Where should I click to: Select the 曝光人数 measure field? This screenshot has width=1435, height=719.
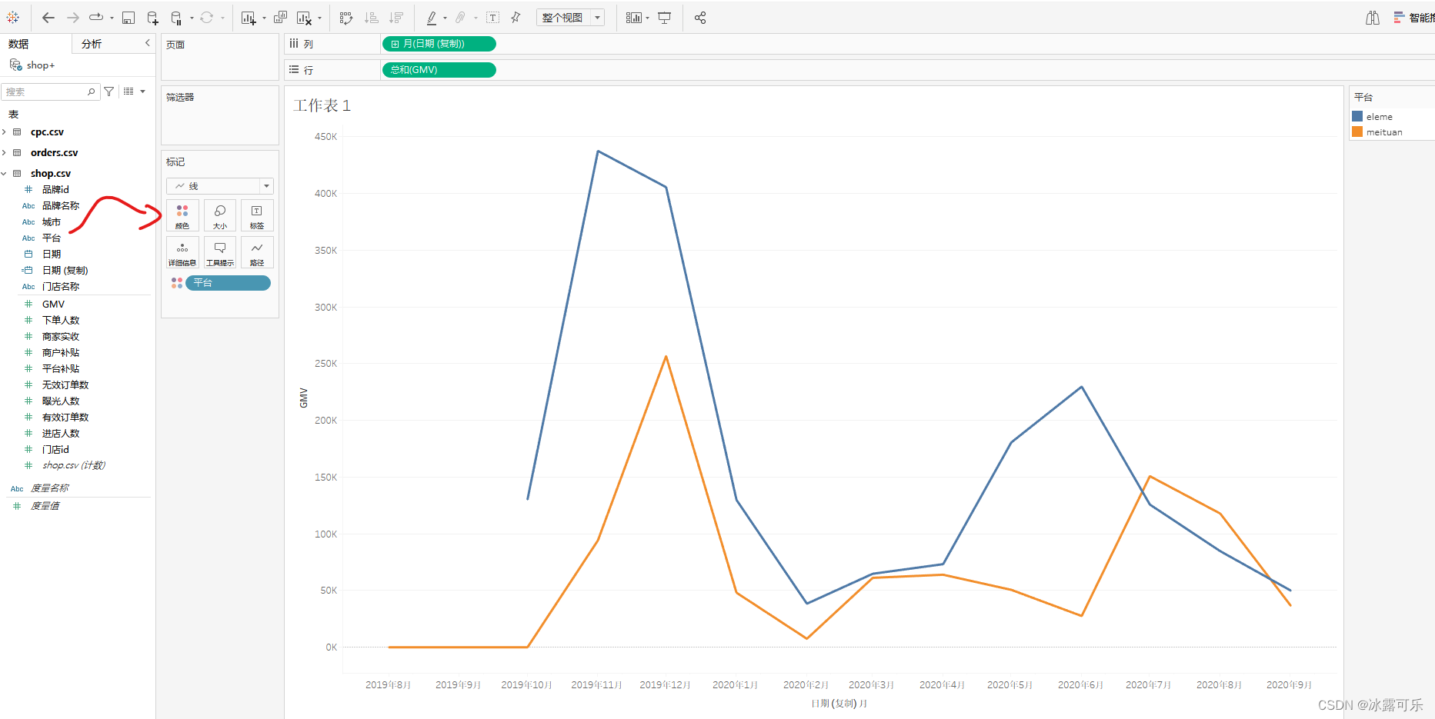coord(61,401)
